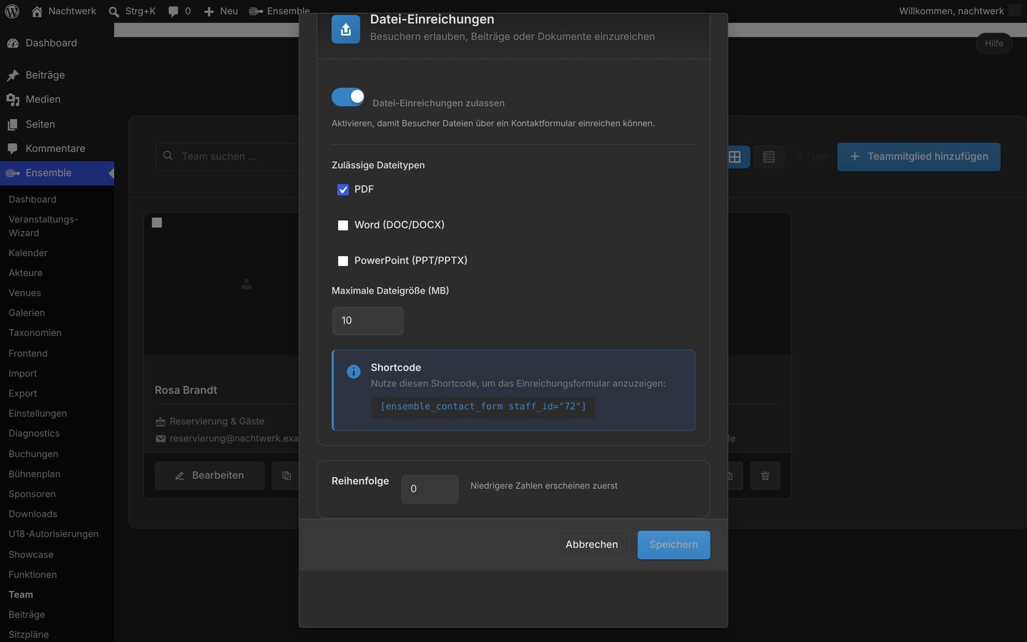
Task: Click Teammitglied hinzufügen button
Action: click(919, 157)
